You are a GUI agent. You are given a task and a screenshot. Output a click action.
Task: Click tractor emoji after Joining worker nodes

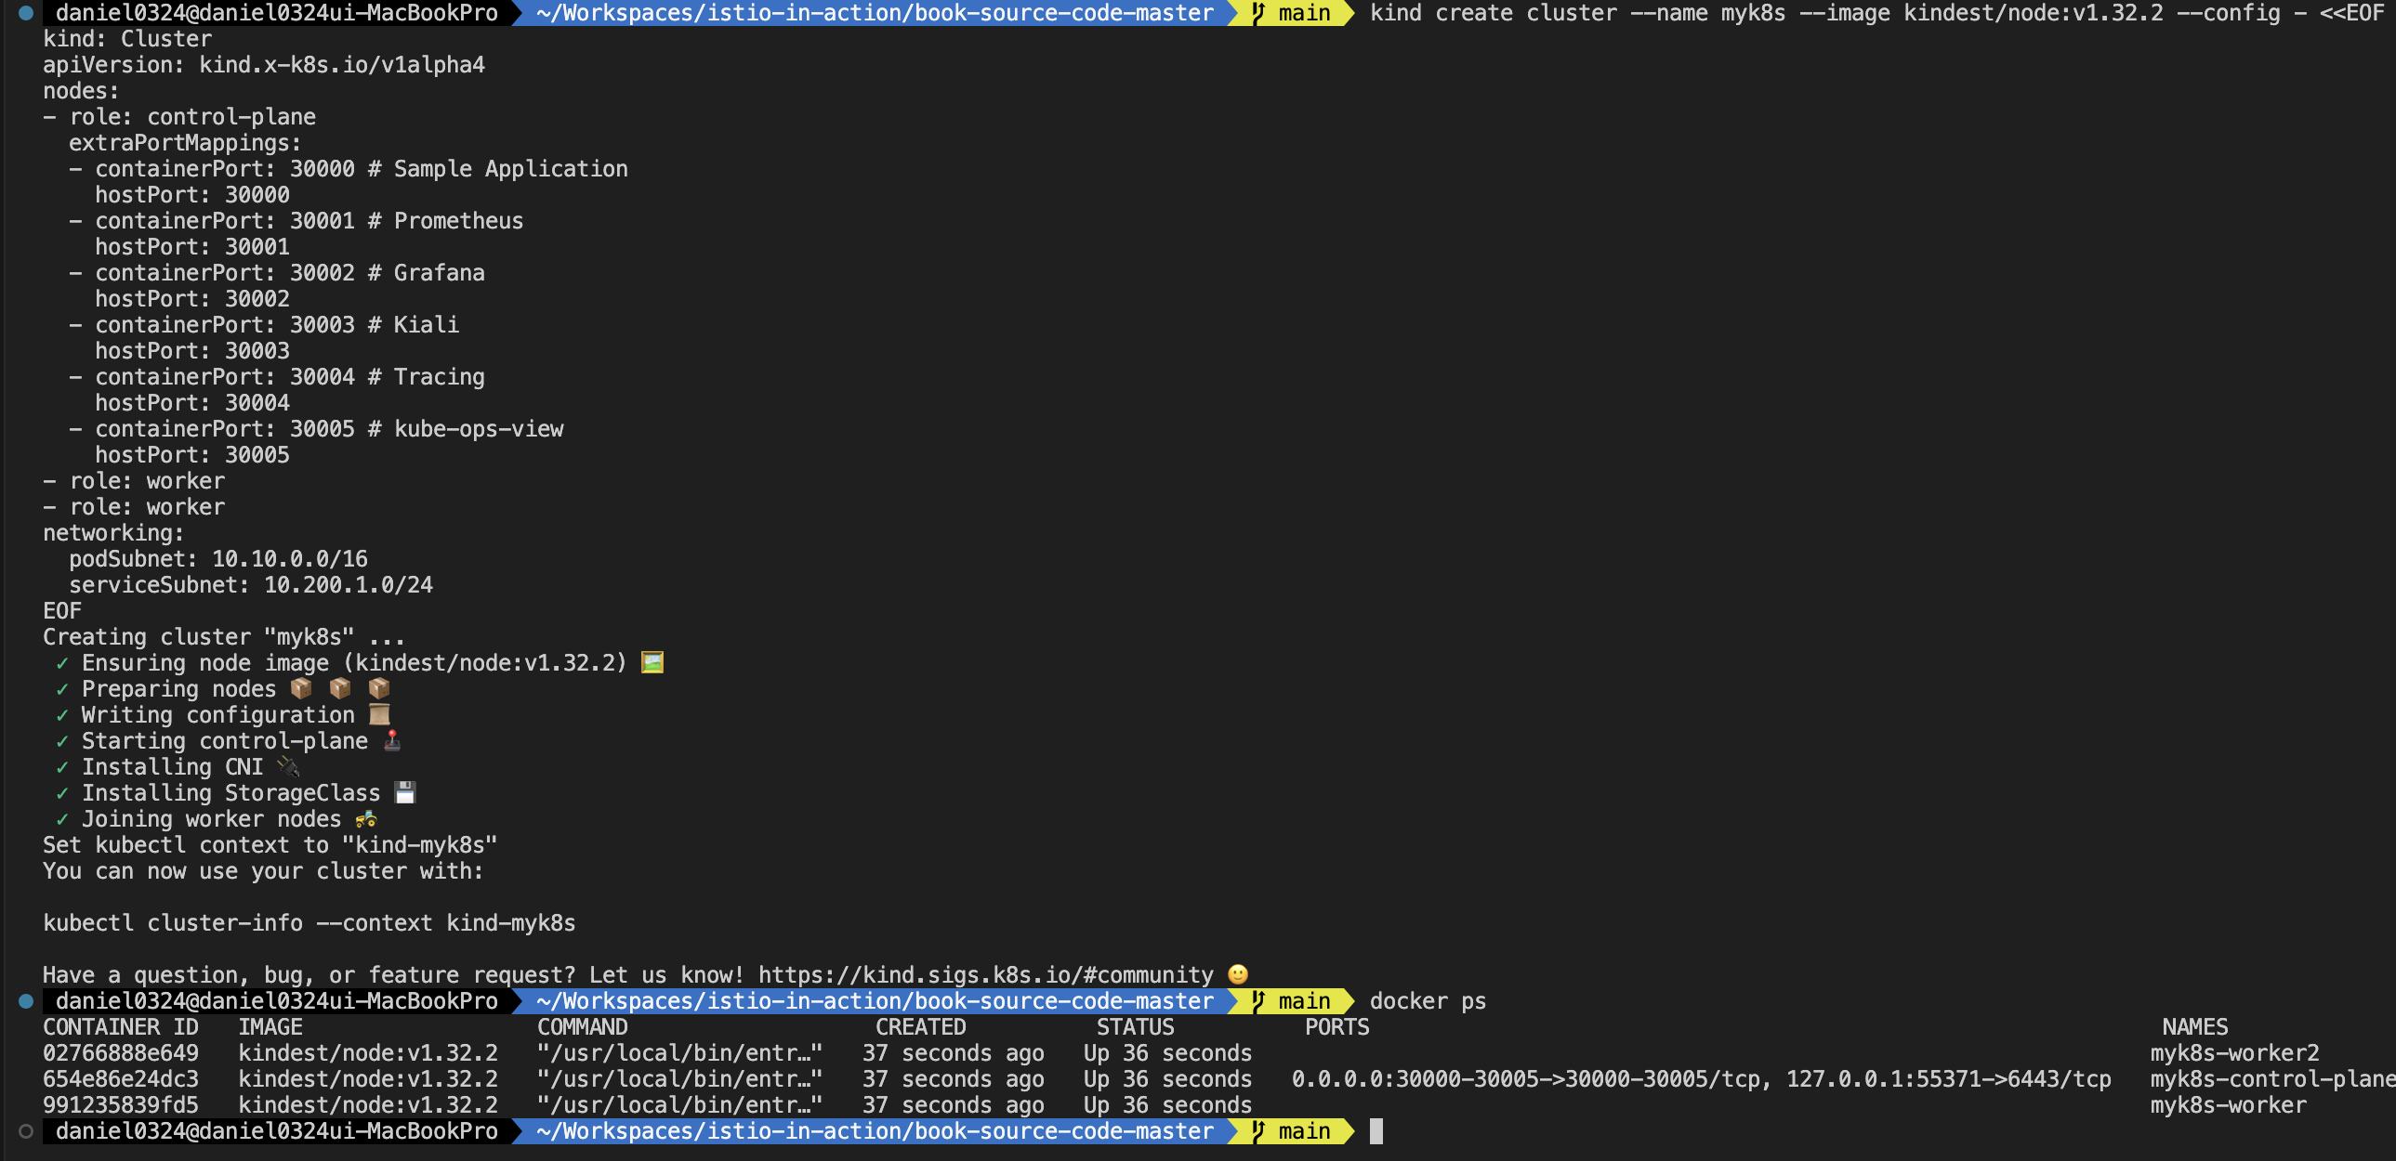point(365,819)
